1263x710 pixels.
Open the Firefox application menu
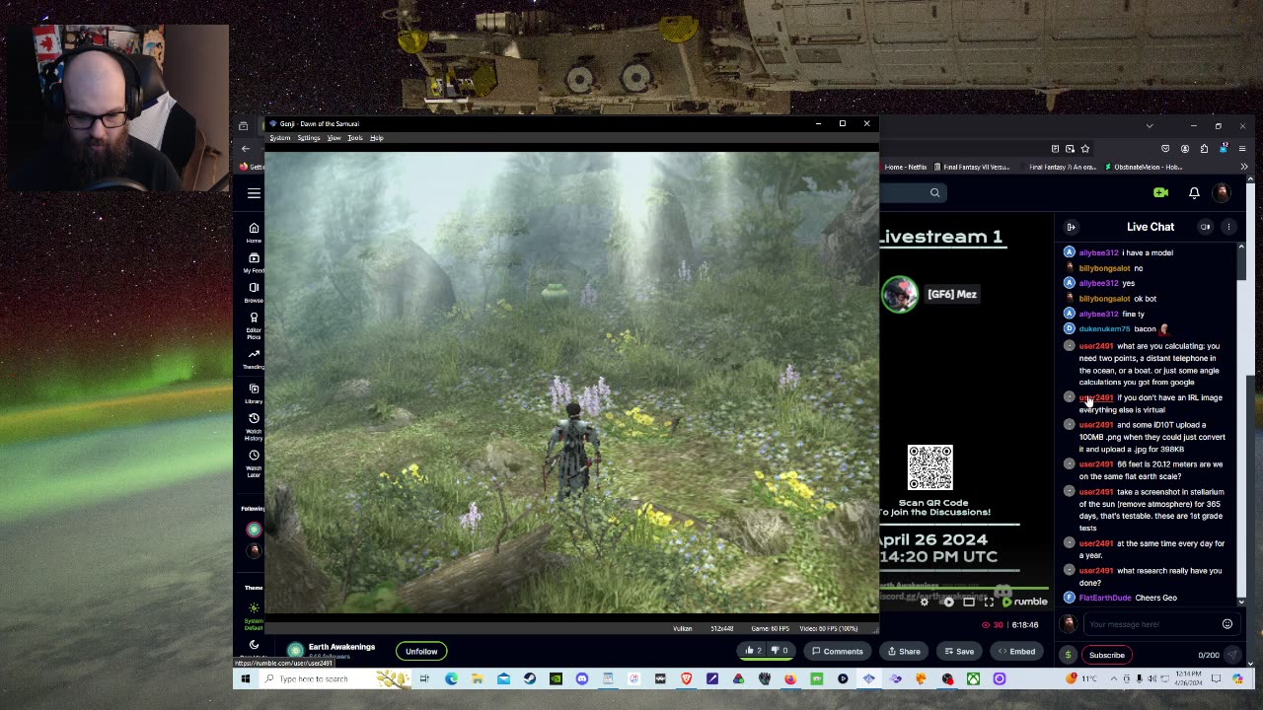(1242, 149)
